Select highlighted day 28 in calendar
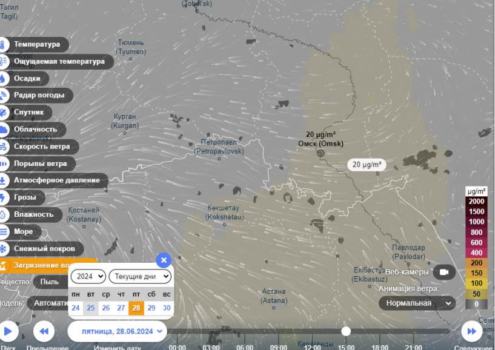Screen dimensions: 495x350 (136, 308)
